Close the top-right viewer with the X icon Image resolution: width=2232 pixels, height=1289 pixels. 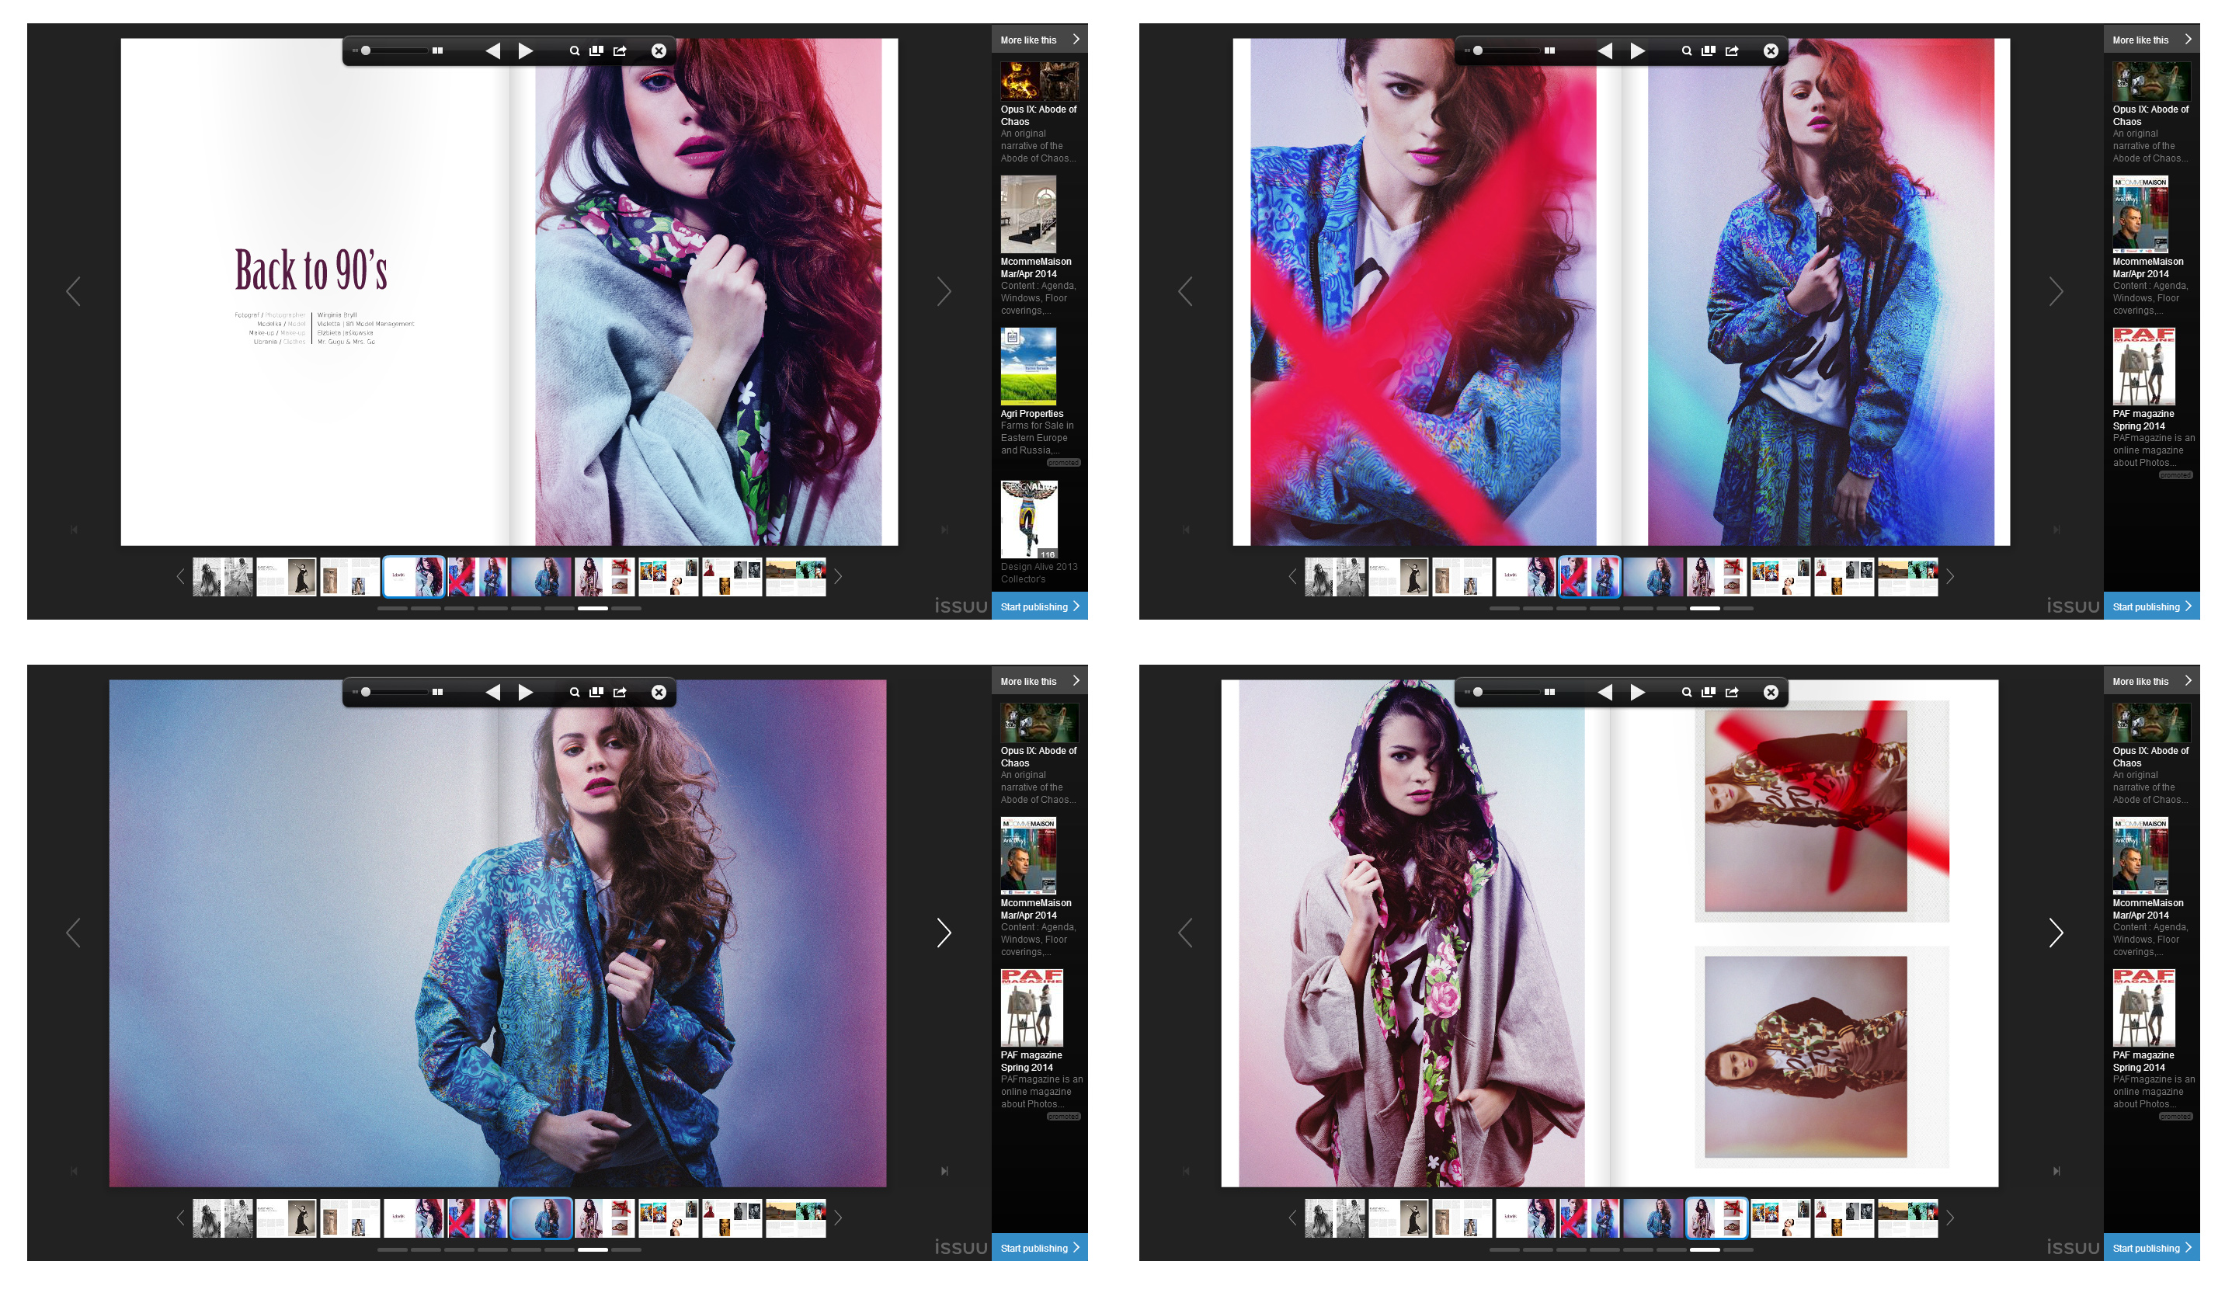(x=1771, y=51)
